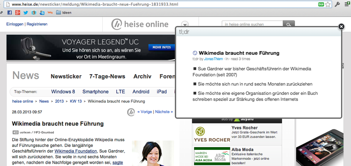Click heise online breadcrumb link
This screenshot has width=351, height=166.
pos(23,101)
